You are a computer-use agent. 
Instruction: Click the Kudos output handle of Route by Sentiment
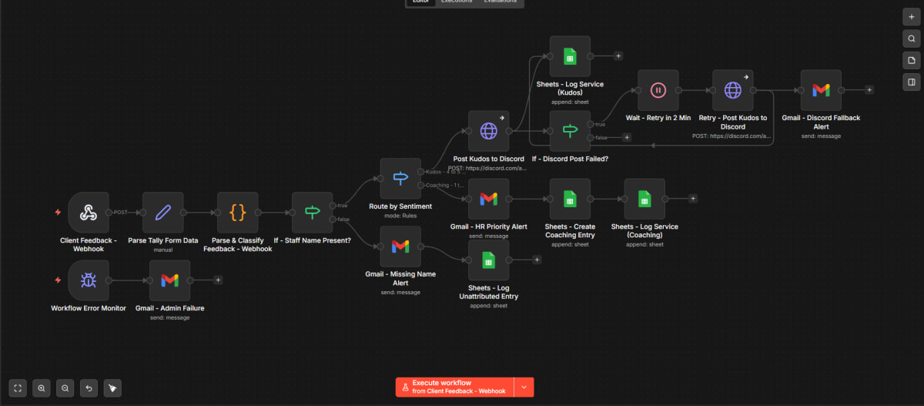click(x=421, y=172)
